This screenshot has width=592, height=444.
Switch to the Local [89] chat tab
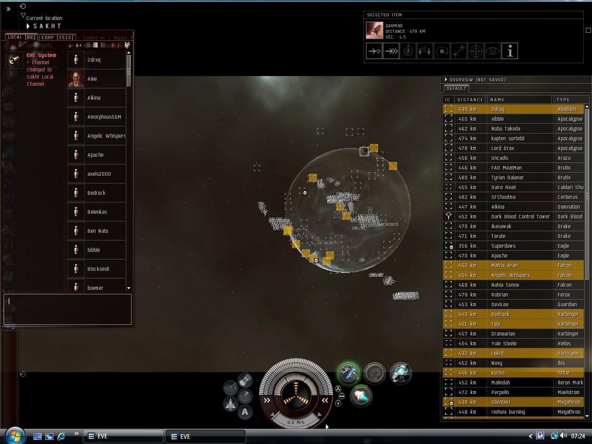21,37
